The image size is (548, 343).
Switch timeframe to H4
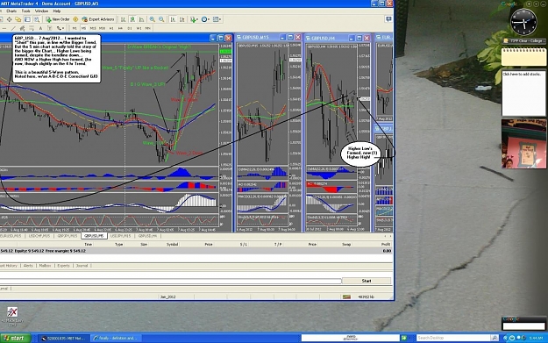tap(120, 28)
